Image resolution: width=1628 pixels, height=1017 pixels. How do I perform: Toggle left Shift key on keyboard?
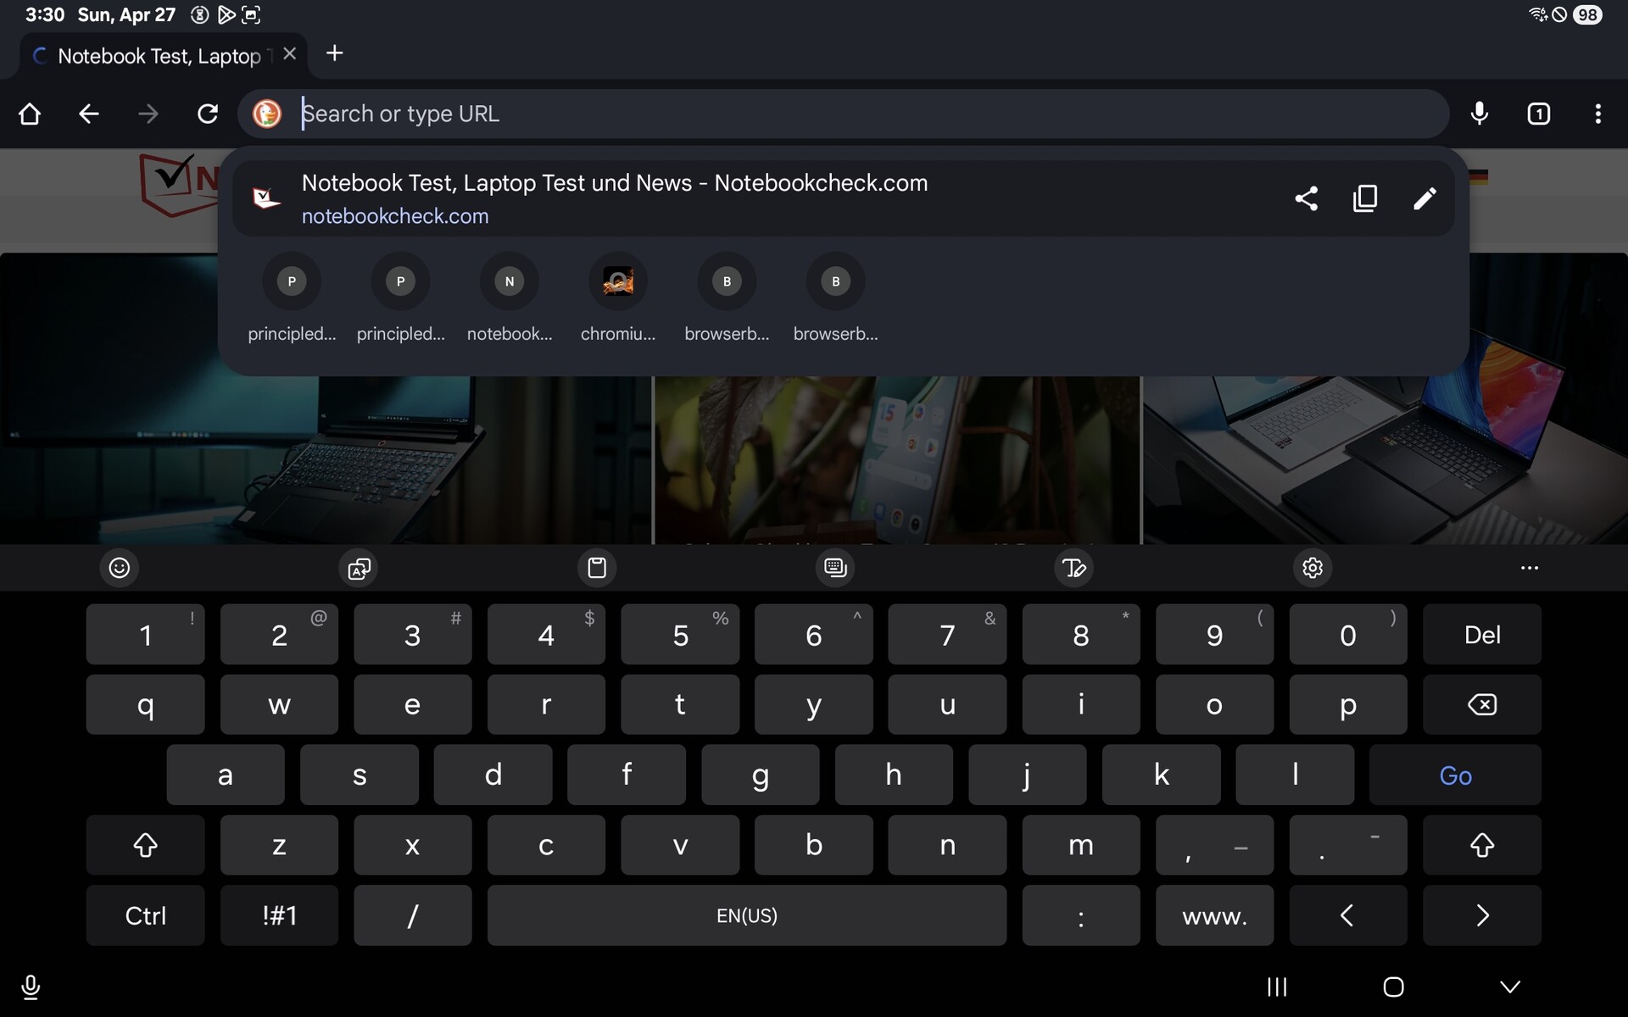click(x=145, y=845)
